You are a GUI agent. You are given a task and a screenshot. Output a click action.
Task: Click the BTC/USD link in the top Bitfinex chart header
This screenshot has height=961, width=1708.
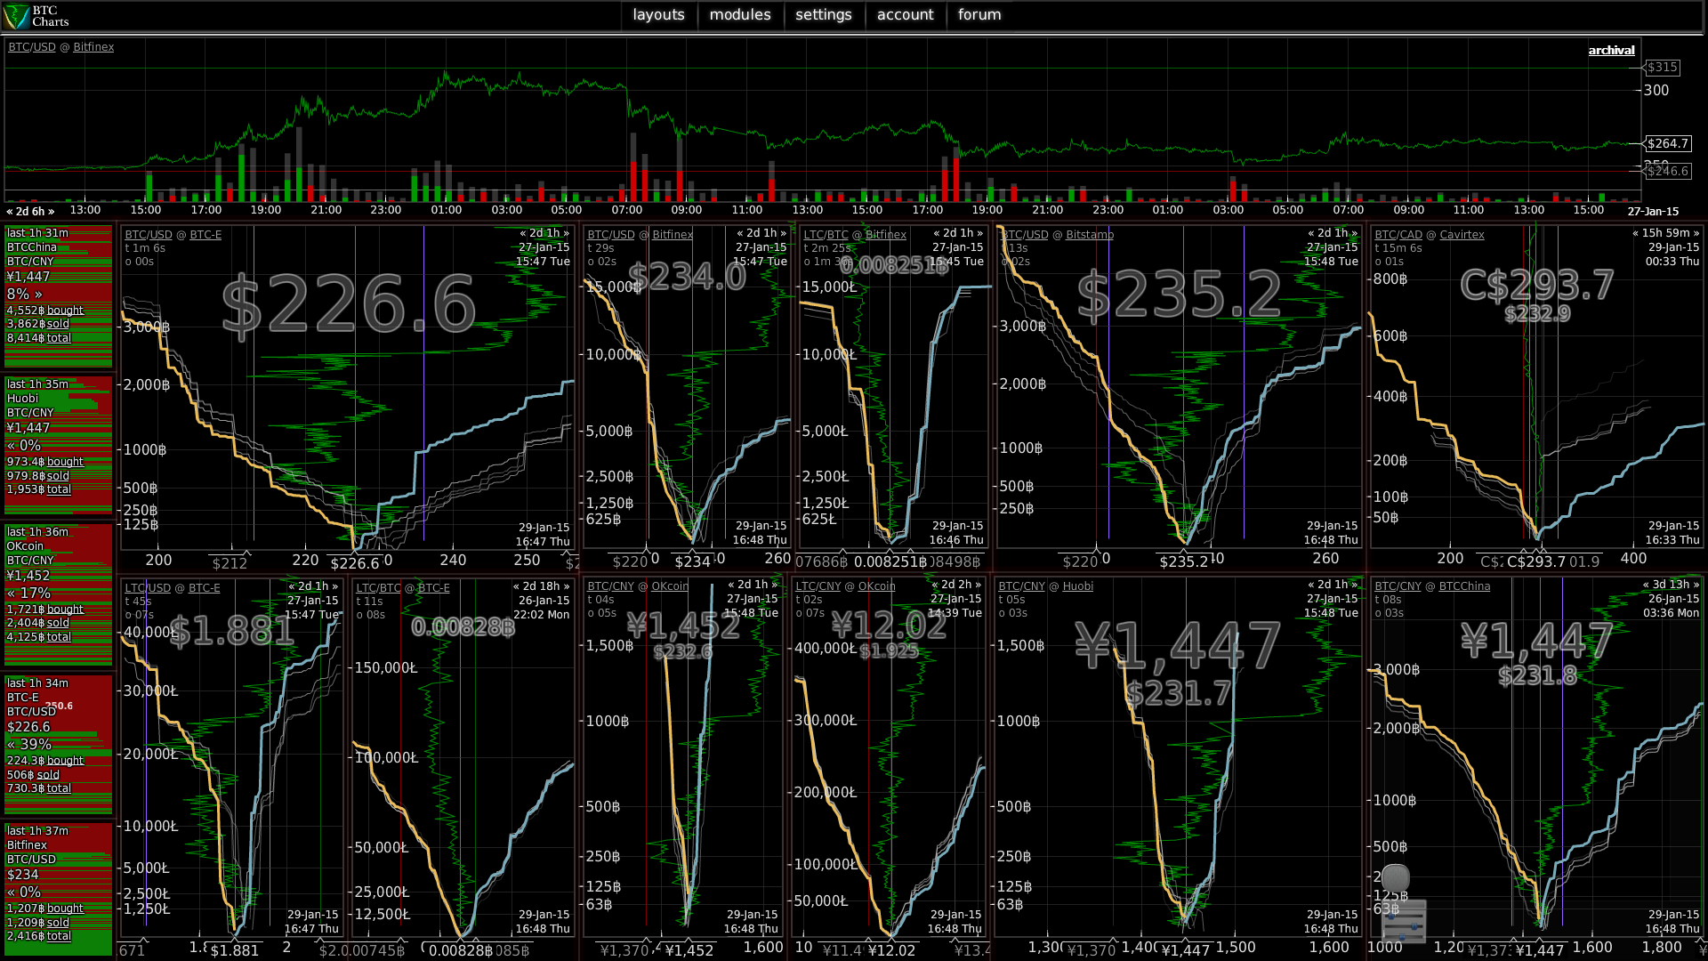tap(32, 47)
